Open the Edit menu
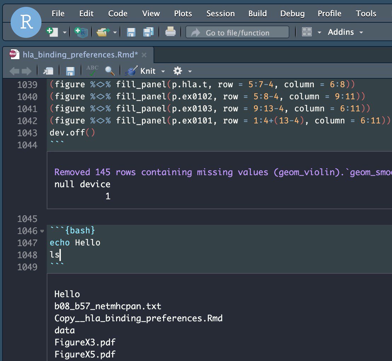Viewport: 392px width, 361px height. (x=86, y=13)
